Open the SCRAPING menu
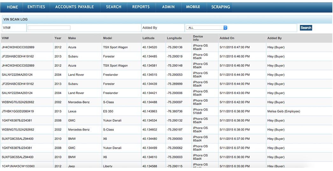 [x=221, y=7]
